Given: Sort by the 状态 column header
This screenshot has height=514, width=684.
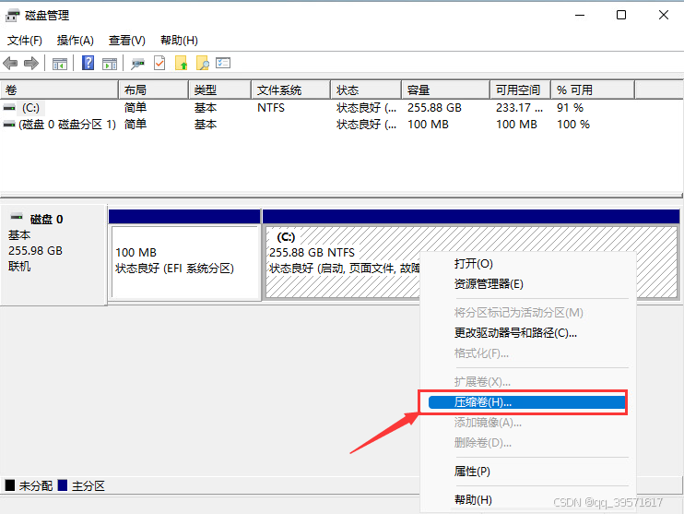Looking at the screenshot, I should [366, 90].
